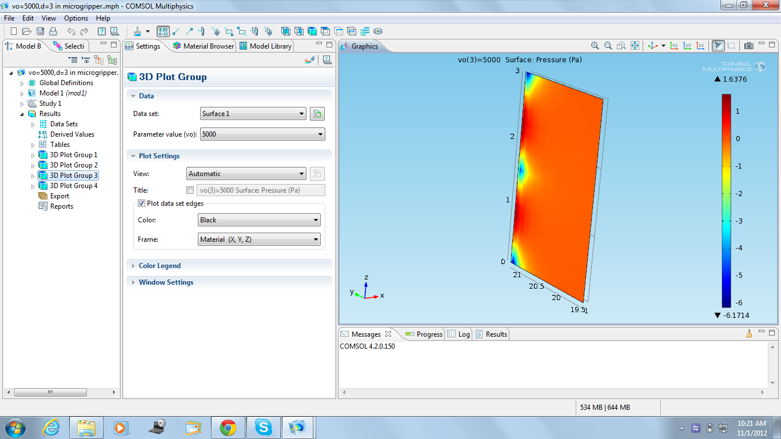This screenshot has width=781, height=439.
Task: Click the Zoom Out magnifier icon
Action: point(608,46)
